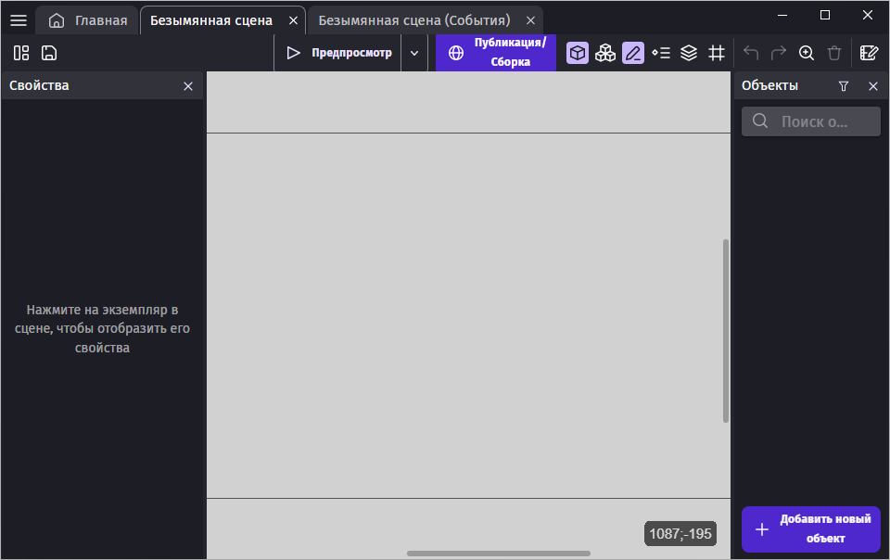Open scene settings editor icon
The image size is (890, 560).
click(x=869, y=53)
